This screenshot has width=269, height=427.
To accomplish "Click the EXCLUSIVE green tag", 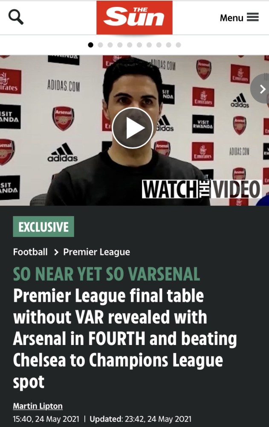I will [43, 227].
